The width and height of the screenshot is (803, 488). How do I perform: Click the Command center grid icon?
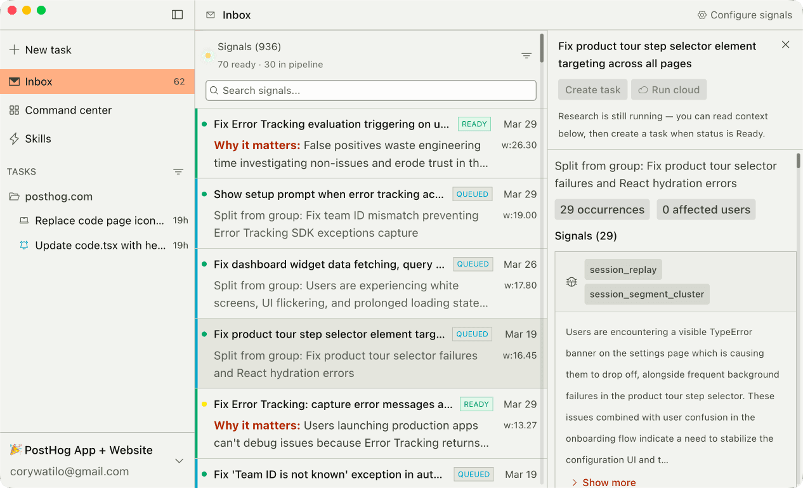(14, 110)
